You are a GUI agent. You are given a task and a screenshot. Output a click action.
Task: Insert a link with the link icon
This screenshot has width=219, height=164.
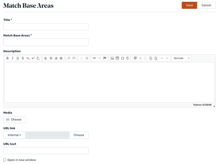[94, 58]
